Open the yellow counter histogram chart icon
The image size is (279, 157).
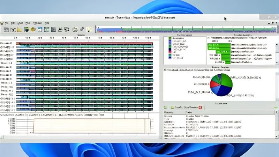pos(20,30)
